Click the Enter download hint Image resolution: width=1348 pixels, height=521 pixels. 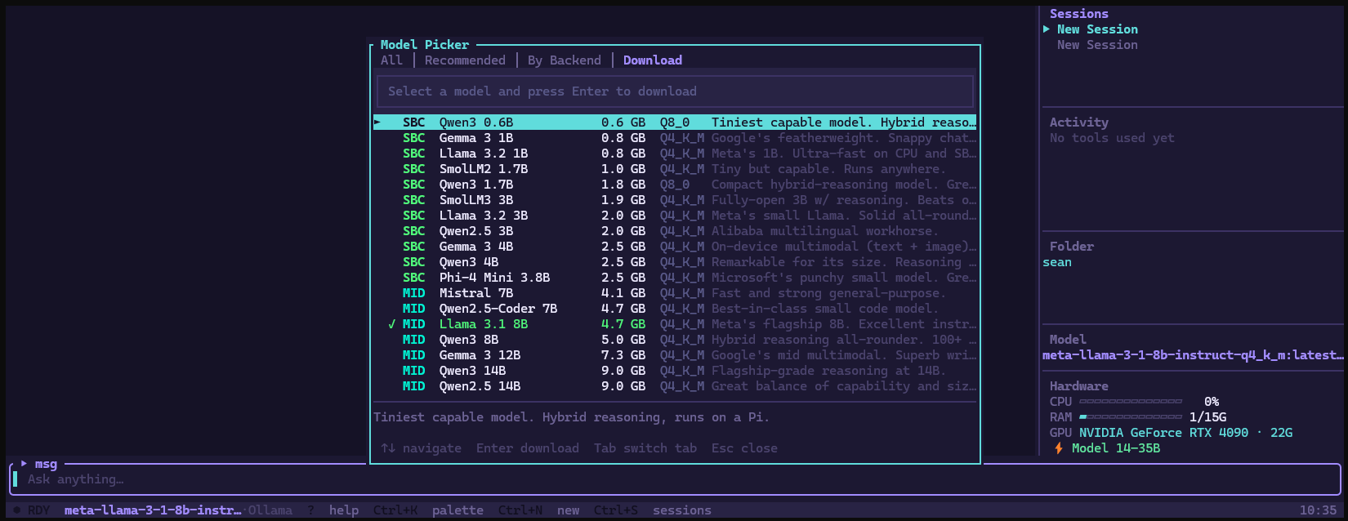(528, 448)
